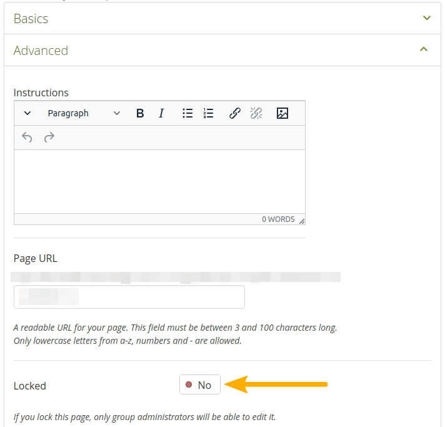Open the Paragraph format dropdown
445x427 pixels.
pyautogui.click(x=84, y=113)
